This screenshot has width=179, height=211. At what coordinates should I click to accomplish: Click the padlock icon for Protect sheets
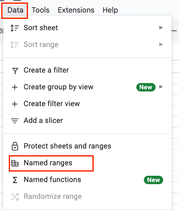pyautogui.click(x=15, y=146)
